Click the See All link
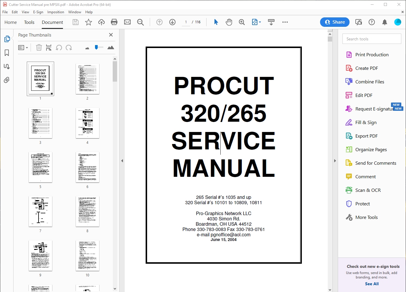The image size is (406, 292). point(372,284)
